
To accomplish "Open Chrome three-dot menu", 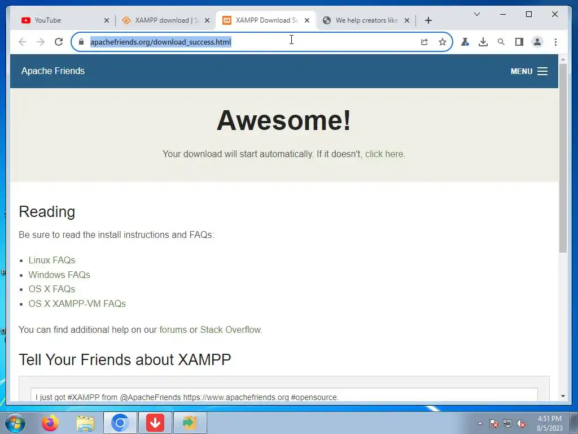I will point(555,42).
